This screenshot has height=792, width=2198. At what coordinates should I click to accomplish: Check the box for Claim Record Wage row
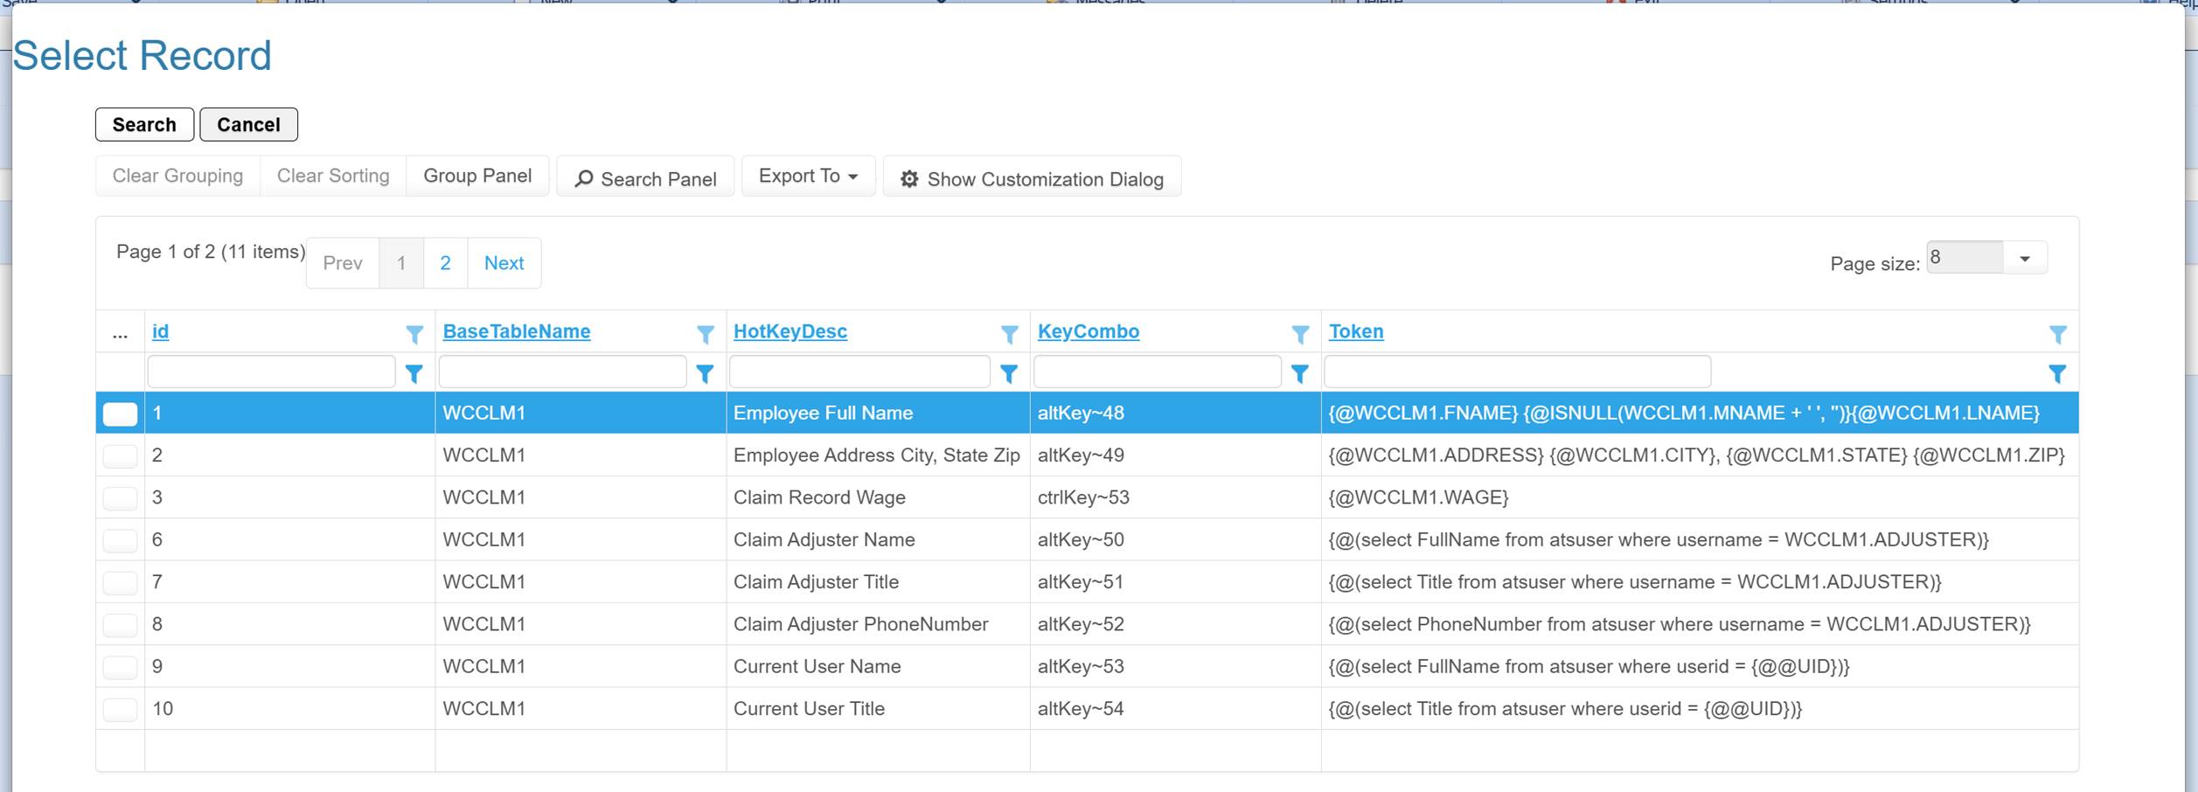(120, 498)
